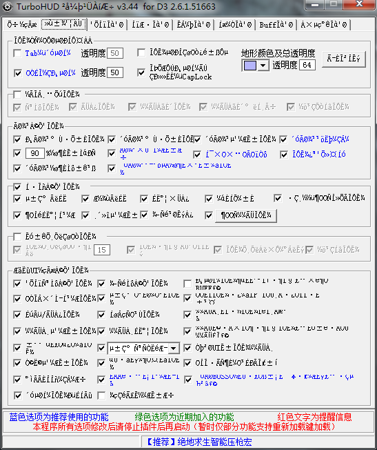377x450 pixels.
Task: Click the button beside the 64 transparency field
Action: pyautogui.click(x=344, y=59)
